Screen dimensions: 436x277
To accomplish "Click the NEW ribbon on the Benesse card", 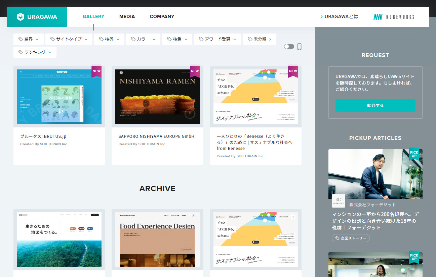I will pos(293,71).
